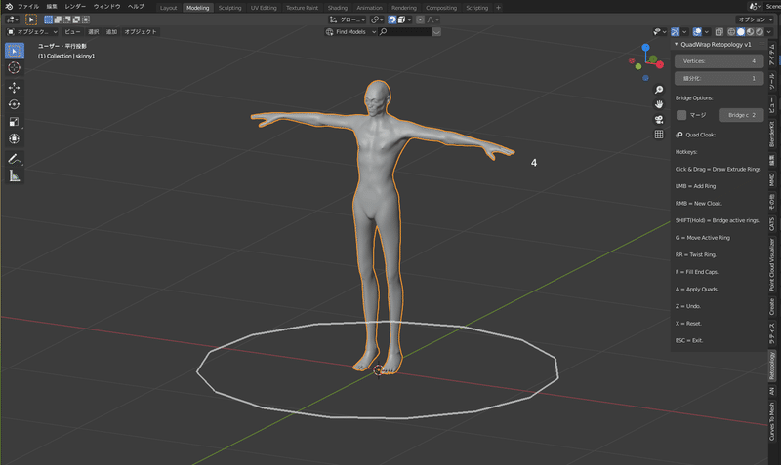781x465 pixels.
Task: Click the Quad Cloak icon
Action: [x=679, y=135]
